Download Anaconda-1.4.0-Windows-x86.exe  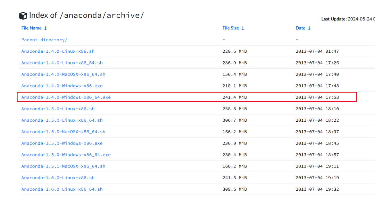click(62, 86)
